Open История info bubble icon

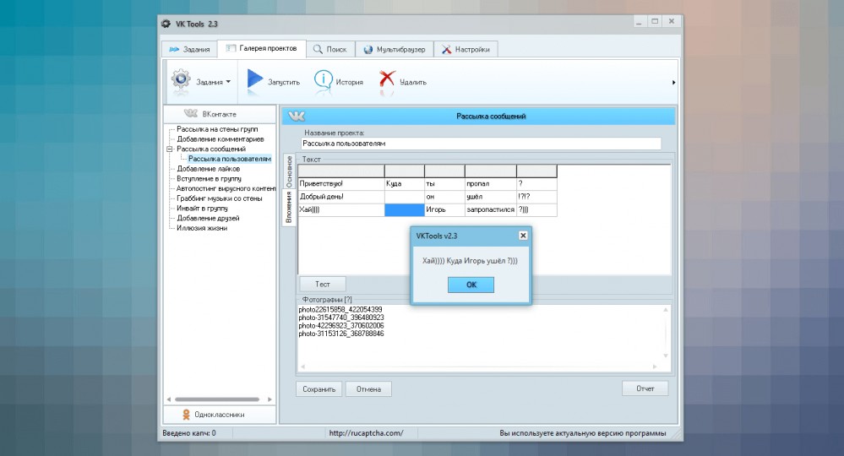[x=323, y=79]
